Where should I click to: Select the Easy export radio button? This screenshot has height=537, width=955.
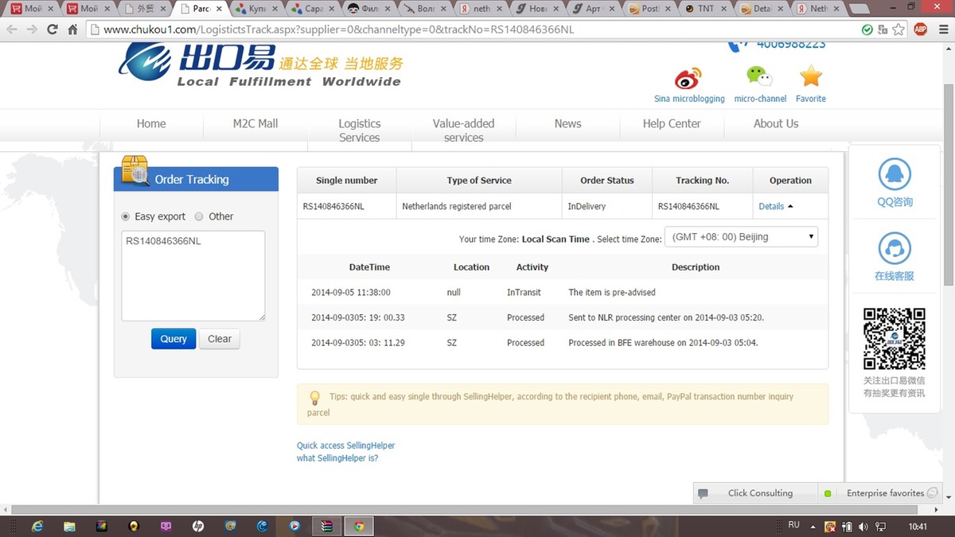tap(126, 216)
